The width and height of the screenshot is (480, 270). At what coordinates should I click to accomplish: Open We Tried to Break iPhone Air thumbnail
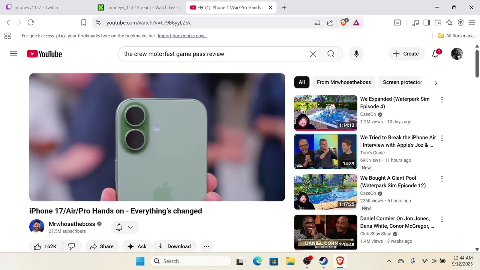pos(325,151)
